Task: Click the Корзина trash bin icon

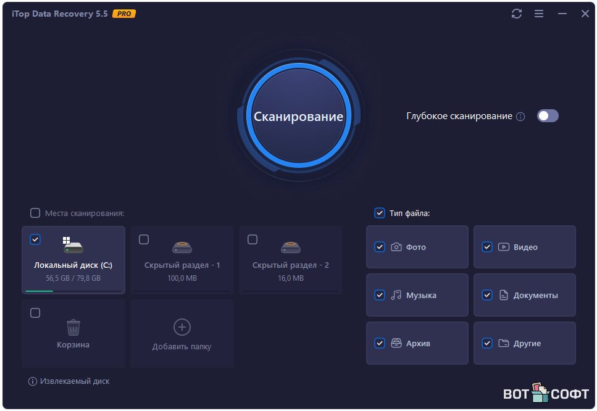Action: [x=73, y=326]
